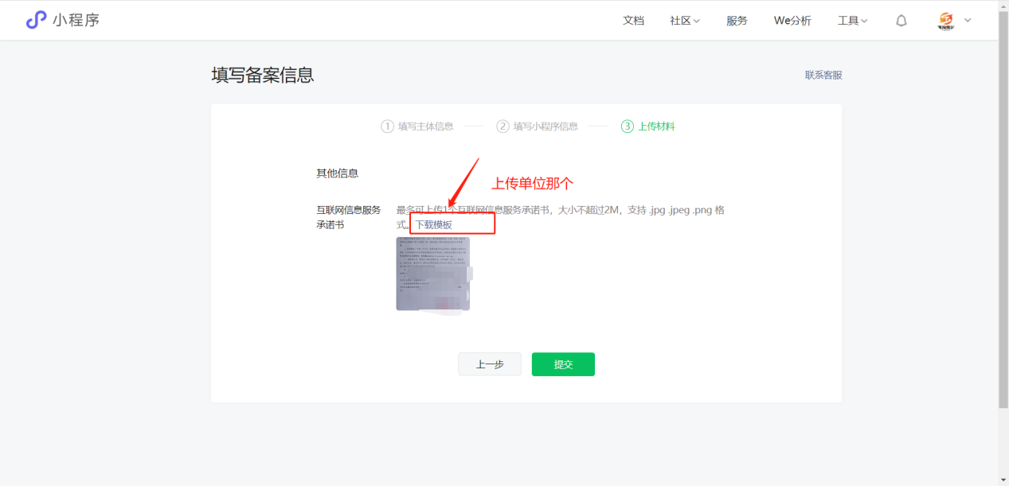Expand the 工具 dropdown menu

coord(853,21)
